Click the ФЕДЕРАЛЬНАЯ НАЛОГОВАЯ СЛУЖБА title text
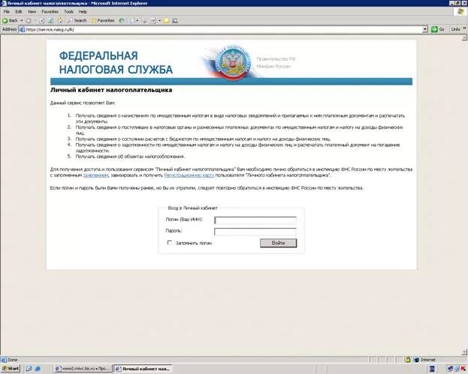 (116, 62)
